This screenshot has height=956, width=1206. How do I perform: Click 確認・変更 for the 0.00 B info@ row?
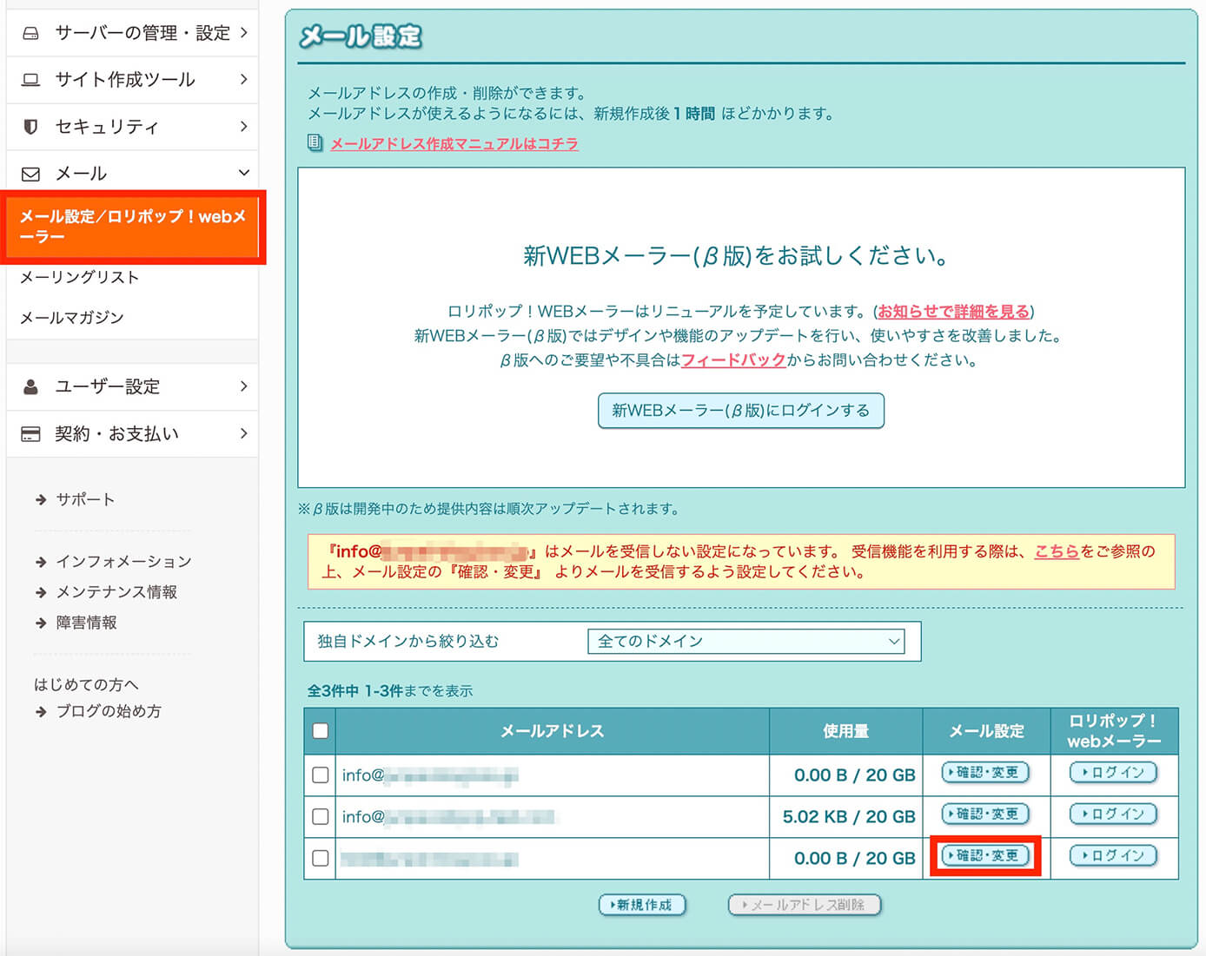tap(986, 772)
